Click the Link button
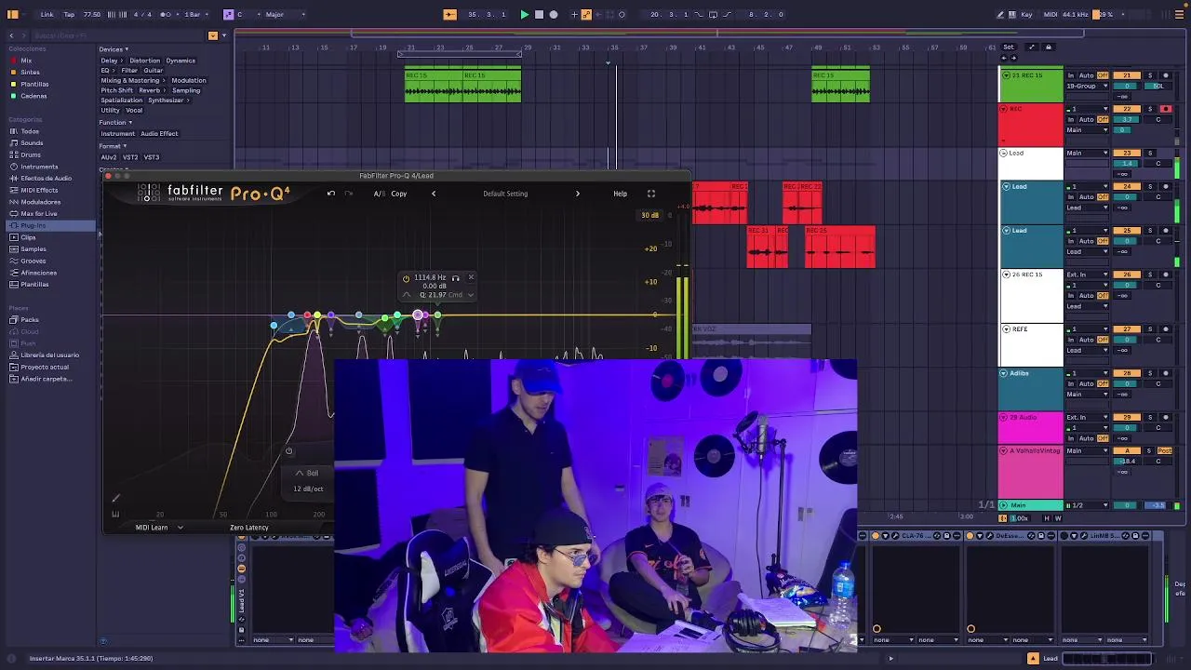Screen dimensions: 1191x670 (47, 14)
